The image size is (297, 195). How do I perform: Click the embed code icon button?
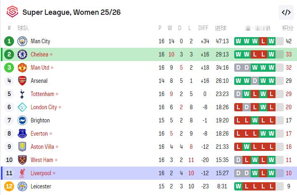pyautogui.click(x=286, y=12)
